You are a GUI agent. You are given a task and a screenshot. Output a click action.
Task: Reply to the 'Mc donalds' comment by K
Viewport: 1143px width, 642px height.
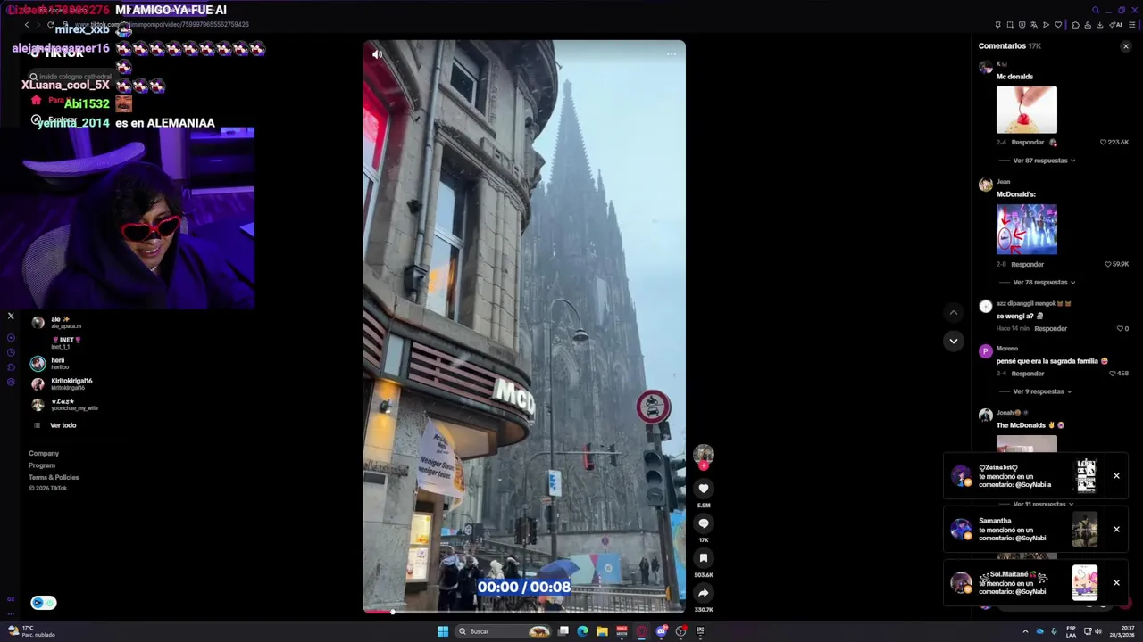coord(1027,142)
